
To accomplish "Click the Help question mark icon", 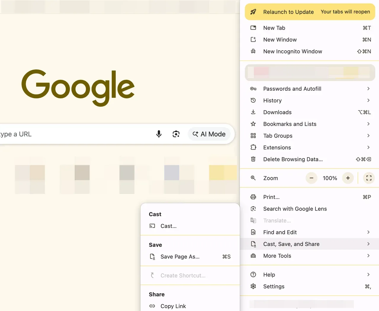I will 253,275.
